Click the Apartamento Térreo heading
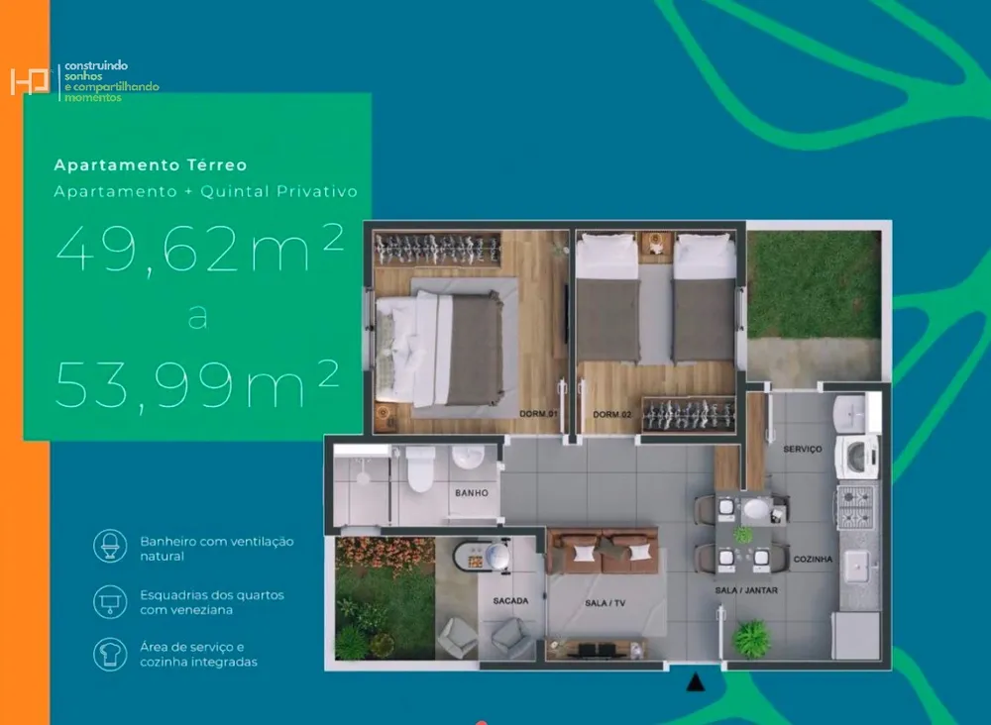Screen dimensions: 991x725 click(x=151, y=164)
